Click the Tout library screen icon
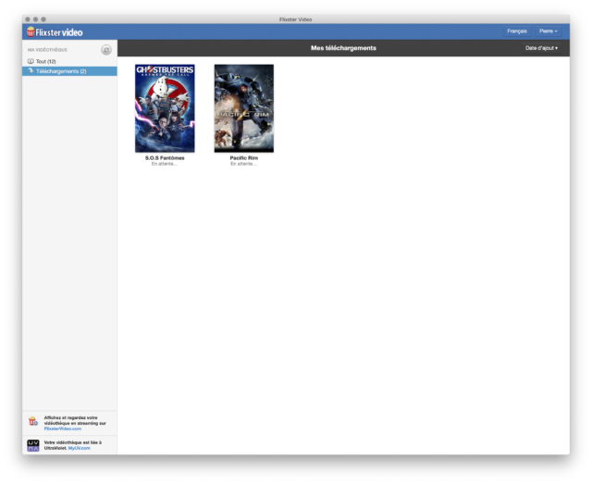Image resolution: width=592 pixels, height=484 pixels. coord(31,61)
